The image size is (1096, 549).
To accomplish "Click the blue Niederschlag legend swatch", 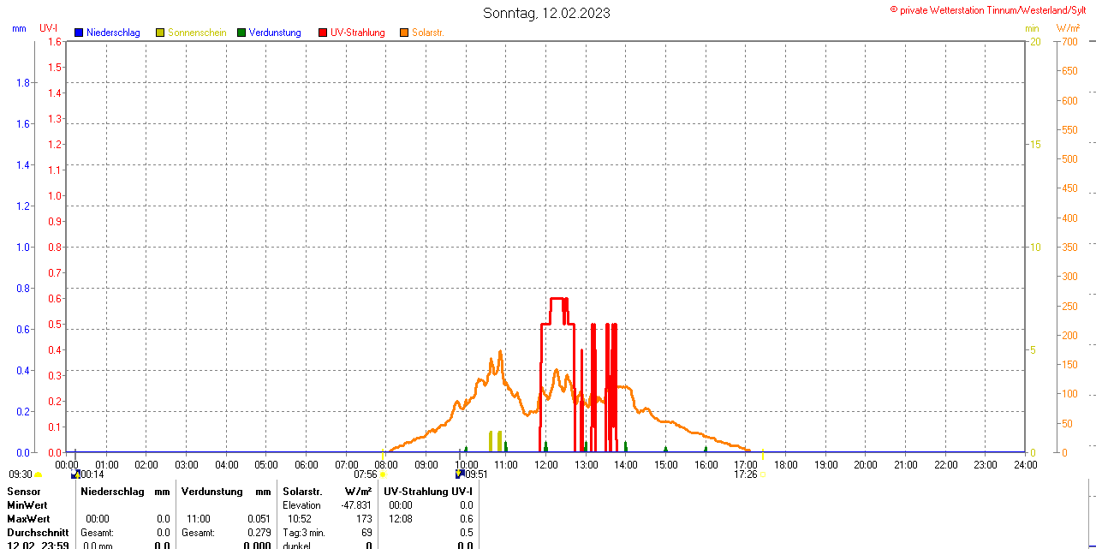I will [x=79, y=33].
